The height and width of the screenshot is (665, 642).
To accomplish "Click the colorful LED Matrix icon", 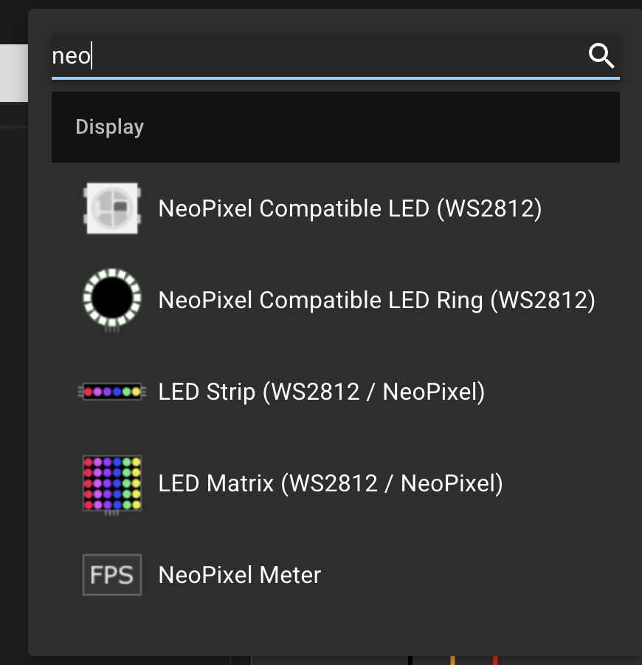I will point(111,483).
